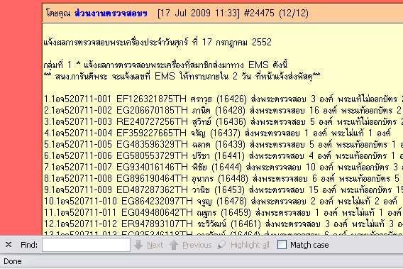
Task: Click tracking code RE240727256TH
Action: [152, 121]
